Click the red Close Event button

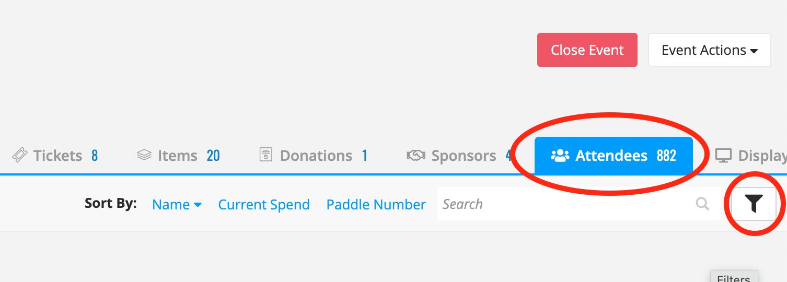(x=587, y=50)
